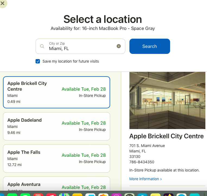Choose the Apple Dadeland store
Viewport: 207px width, 196px height.
point(56,126)
